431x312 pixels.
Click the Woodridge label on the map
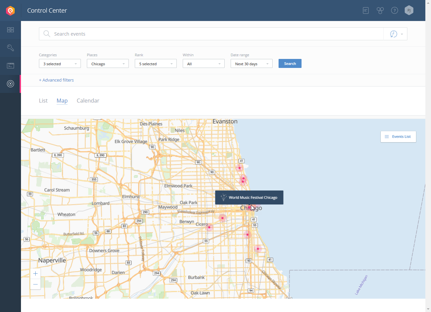[91, 270]
